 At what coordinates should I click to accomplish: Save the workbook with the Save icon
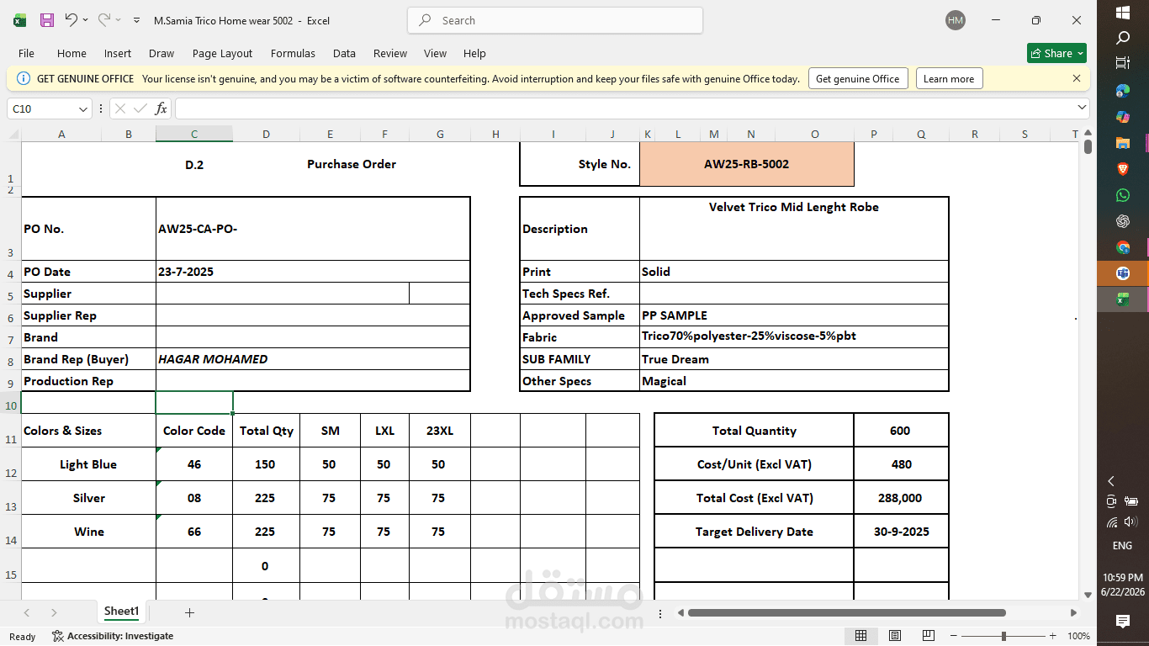[x=47, y=20]
